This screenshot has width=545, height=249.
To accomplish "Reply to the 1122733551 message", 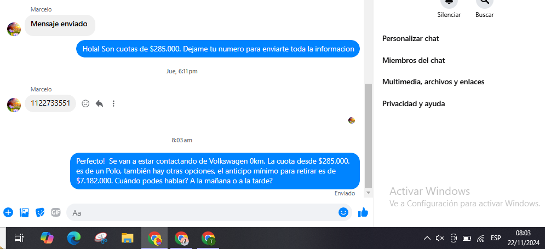I will (x=99, y=103).
